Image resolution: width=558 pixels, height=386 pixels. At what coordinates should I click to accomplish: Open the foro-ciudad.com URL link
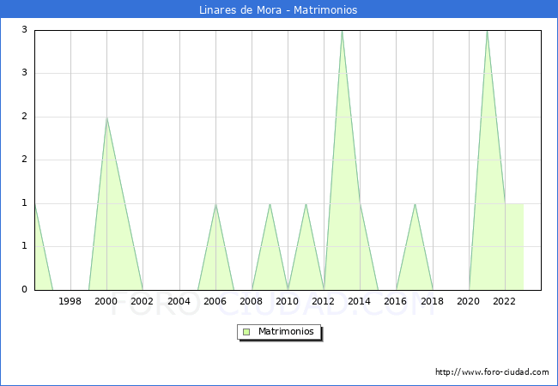tap(492, 372)
